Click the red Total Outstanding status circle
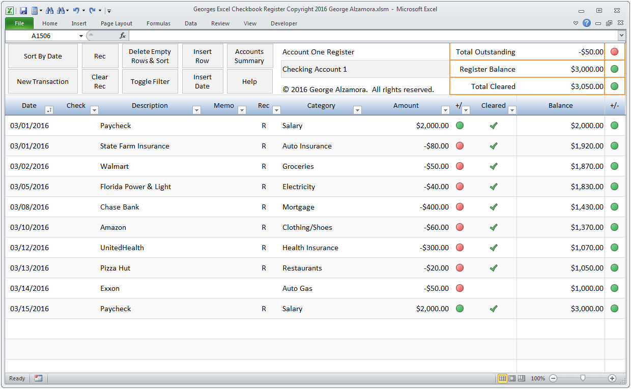 point(614,51)
